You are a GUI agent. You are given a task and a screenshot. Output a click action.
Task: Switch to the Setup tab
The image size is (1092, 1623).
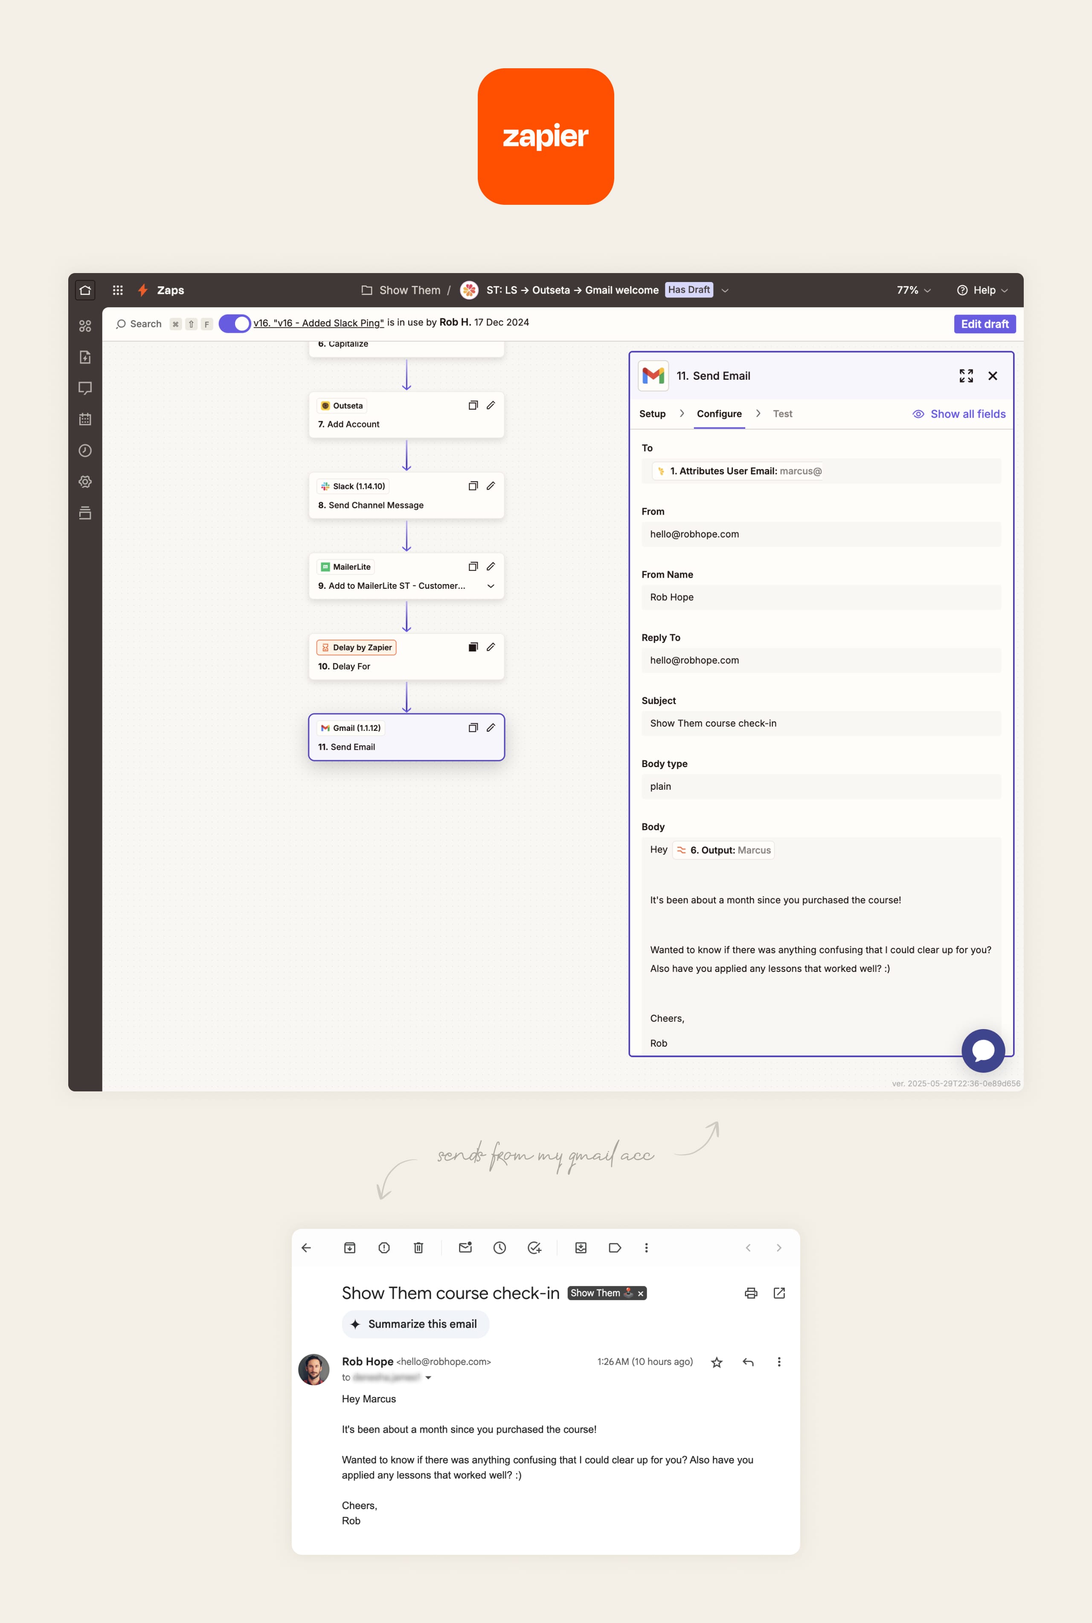tap(653, 414)
